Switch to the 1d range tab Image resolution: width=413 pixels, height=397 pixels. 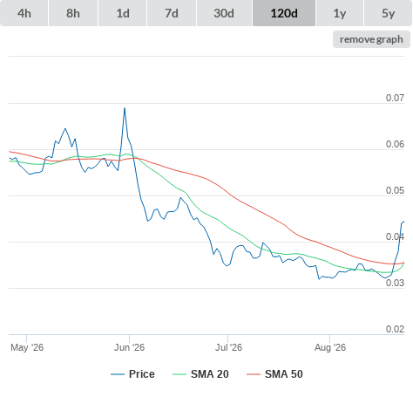tap(123, 13)
